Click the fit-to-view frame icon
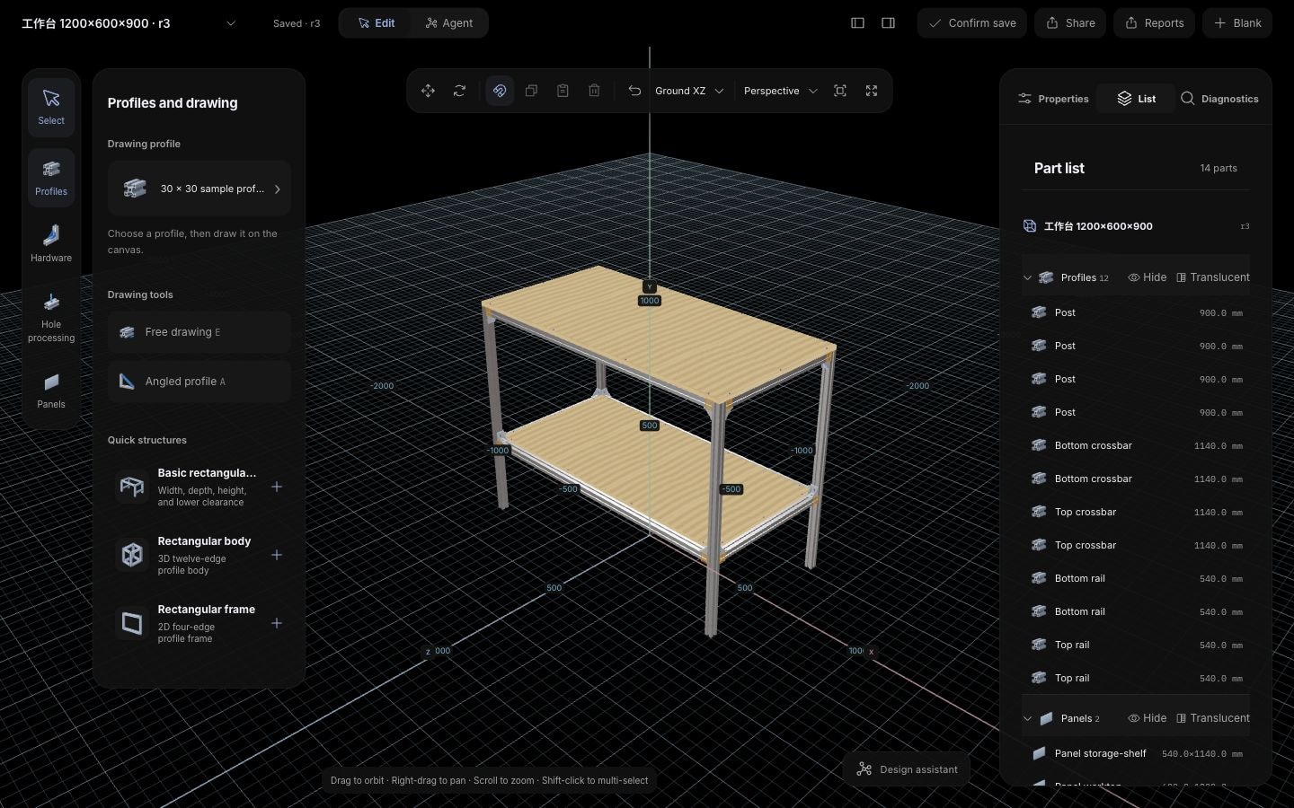Screen dimensions: 1294x808 [x=840, y=91]
